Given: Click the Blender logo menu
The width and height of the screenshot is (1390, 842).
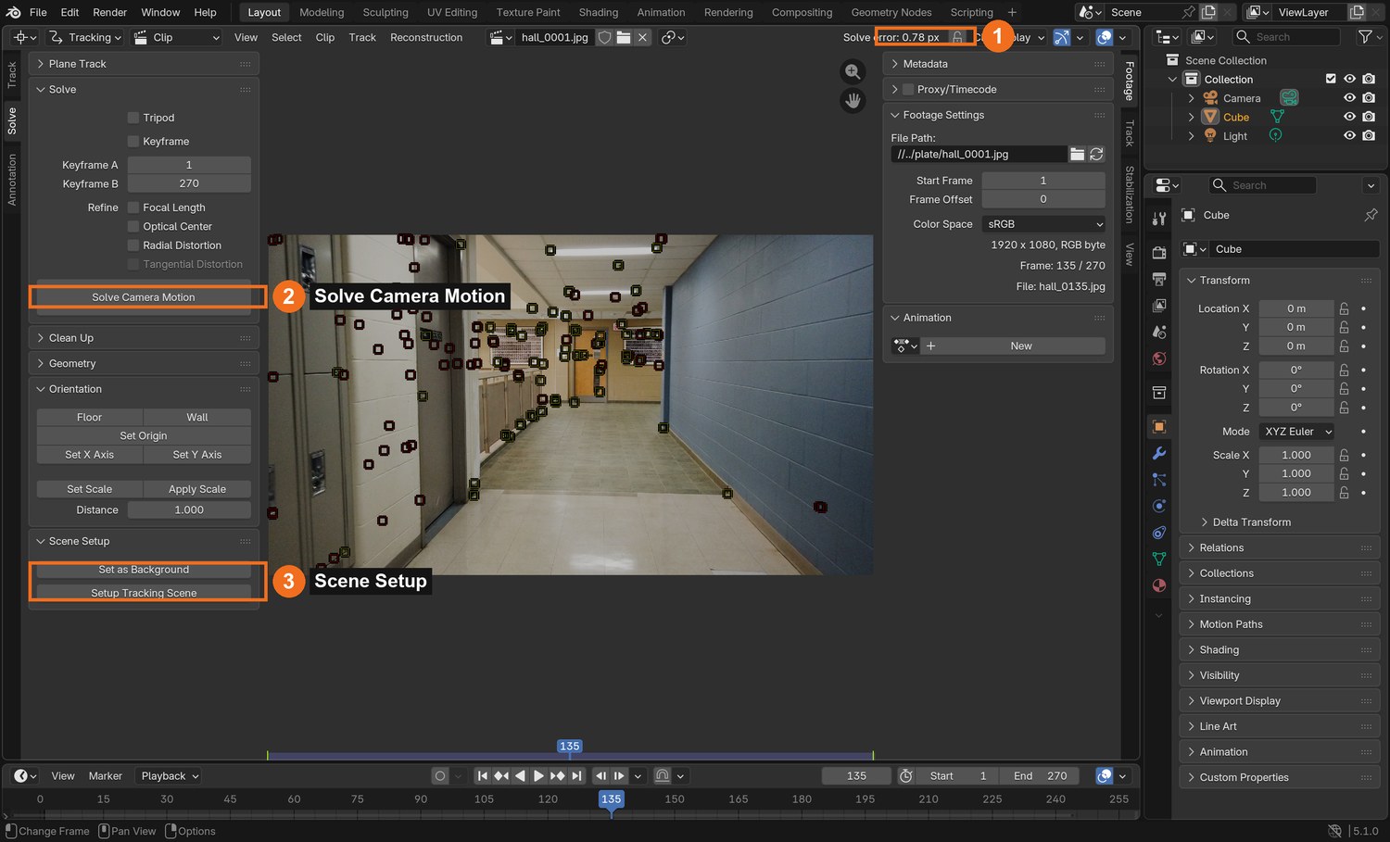Looking at the screenshot, I should pos(13,12).
